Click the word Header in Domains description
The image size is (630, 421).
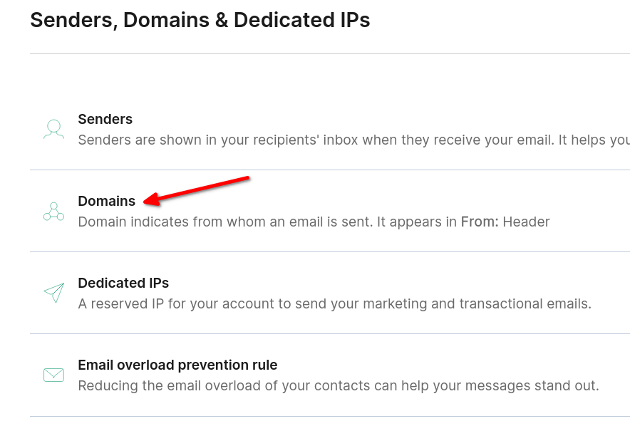[x=527, y=222]
